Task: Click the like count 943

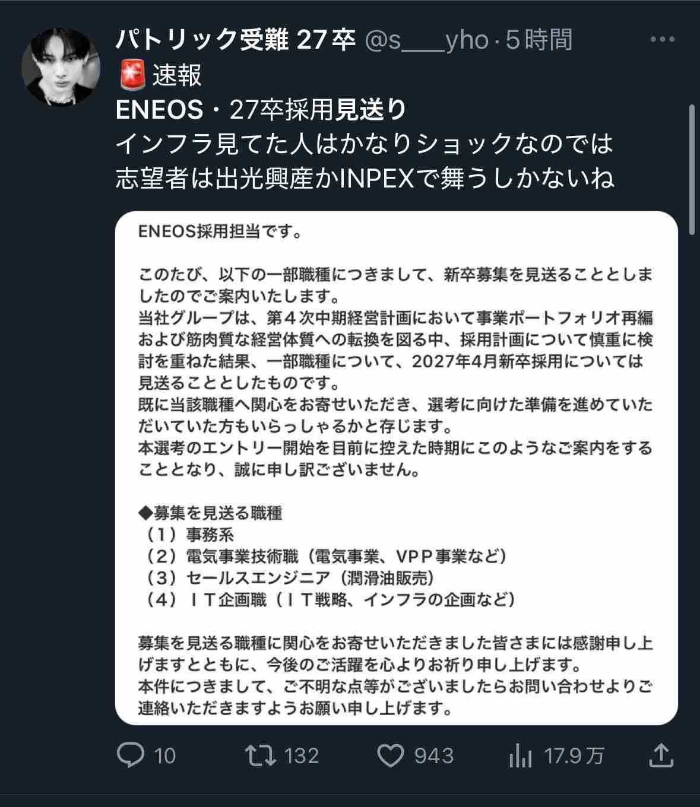Action: (x=434, y=756)
